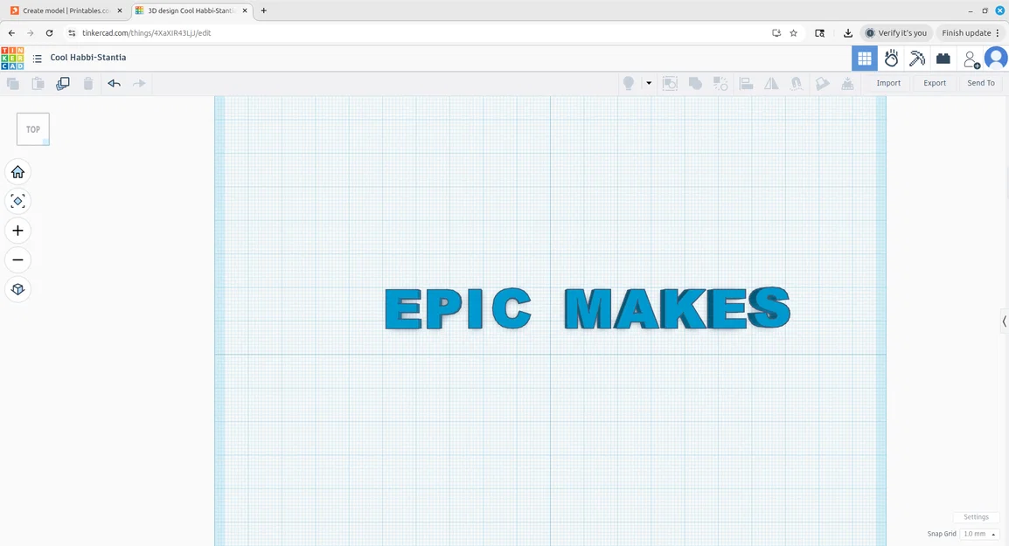Click the design name Cool Habbi-Stantia
1009x546 pixels.
coord(88,58)
